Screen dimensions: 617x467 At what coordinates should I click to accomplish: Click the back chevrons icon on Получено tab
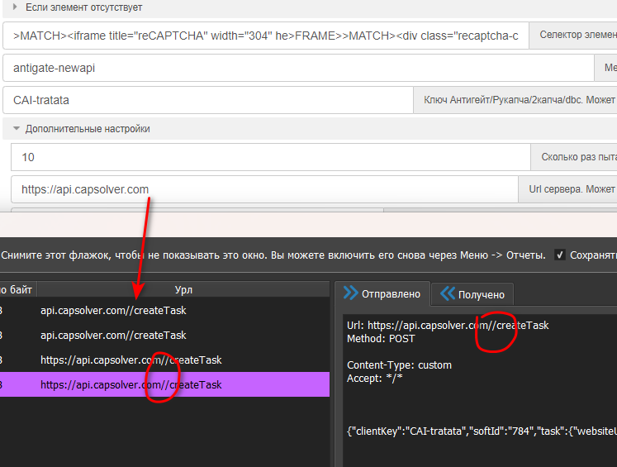point(449,293)
